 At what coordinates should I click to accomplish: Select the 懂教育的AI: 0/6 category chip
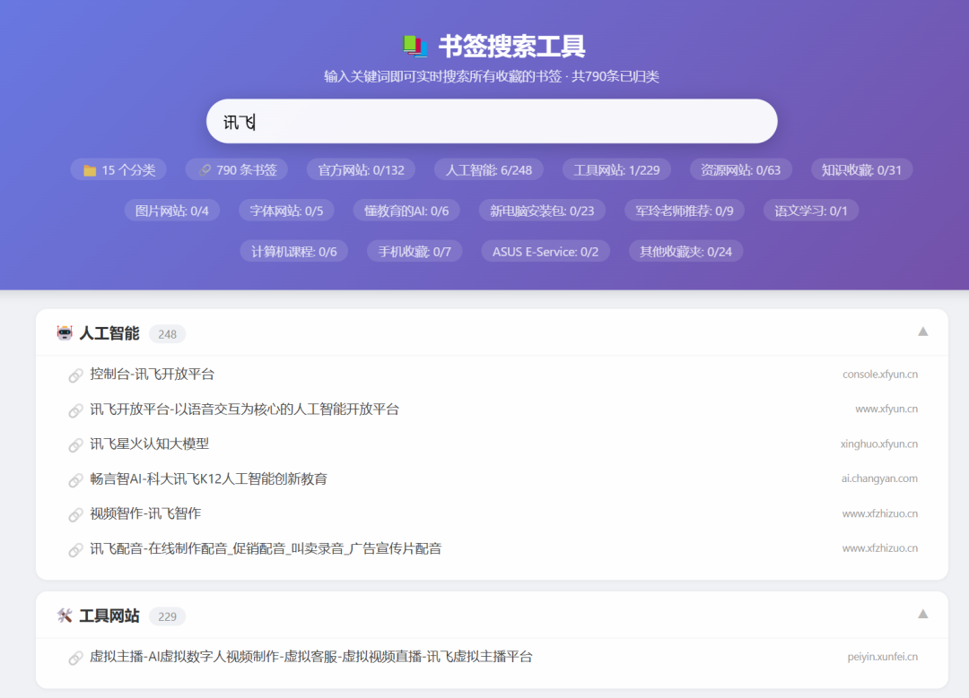click(x=406, y=211)
